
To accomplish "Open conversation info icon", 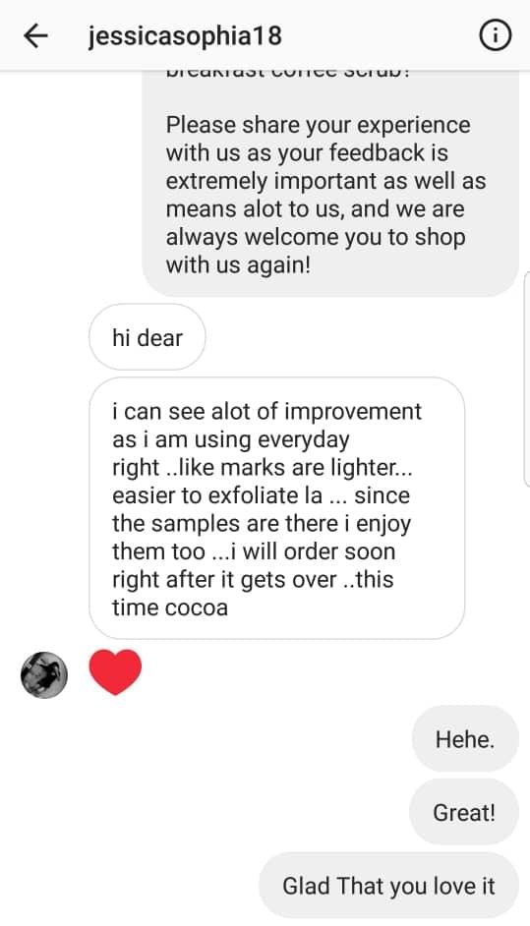I will (494, 36).
